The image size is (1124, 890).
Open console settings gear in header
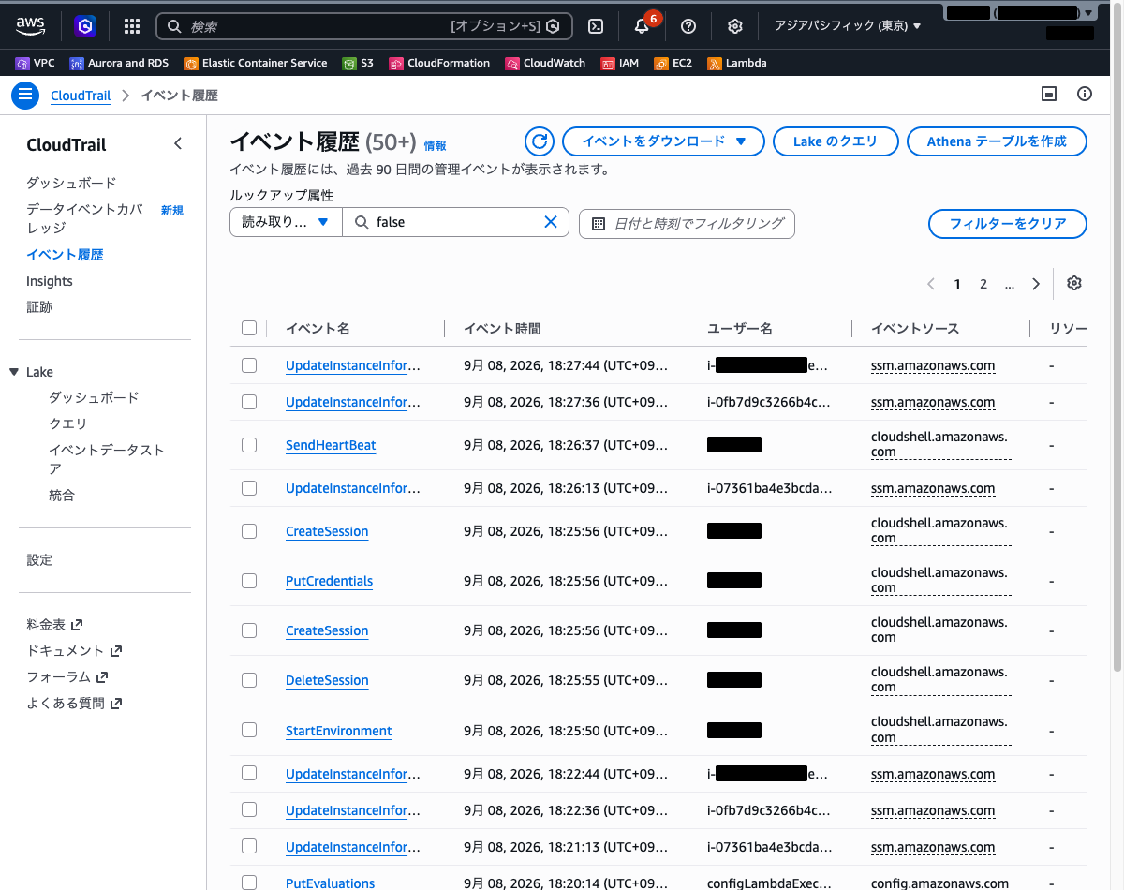click(735, 26)
